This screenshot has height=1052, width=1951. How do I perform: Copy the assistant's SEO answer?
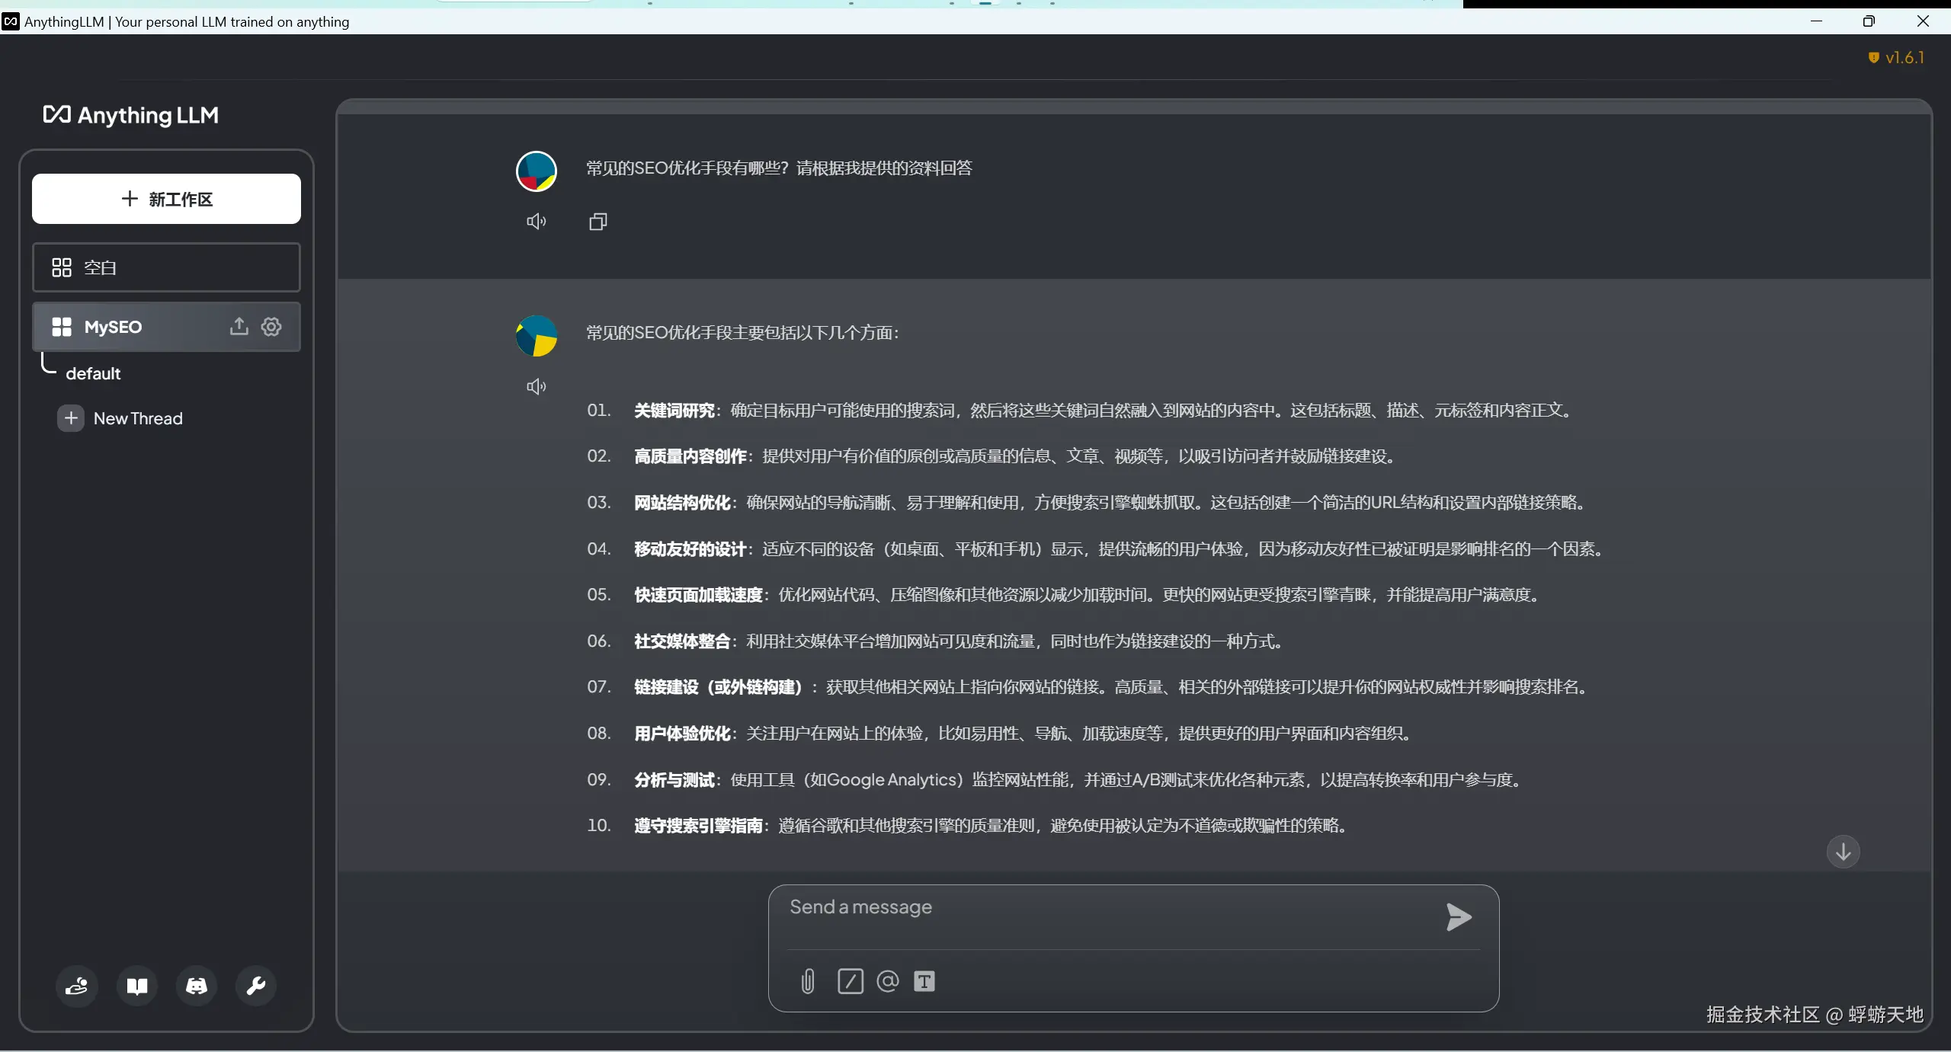click(x=597, y=221)
